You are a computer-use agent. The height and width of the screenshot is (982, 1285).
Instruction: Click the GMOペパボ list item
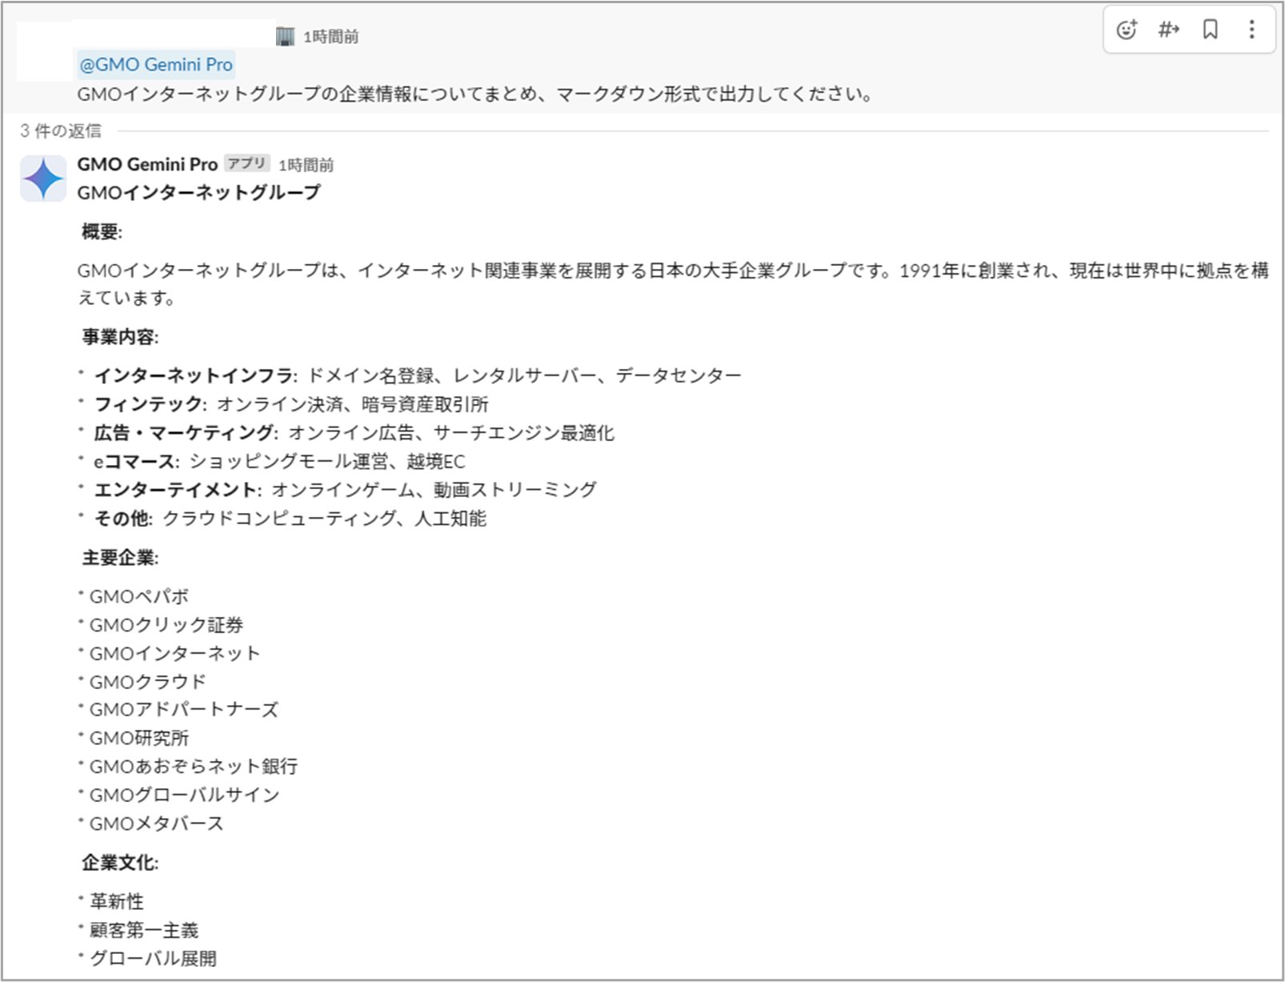134,596
